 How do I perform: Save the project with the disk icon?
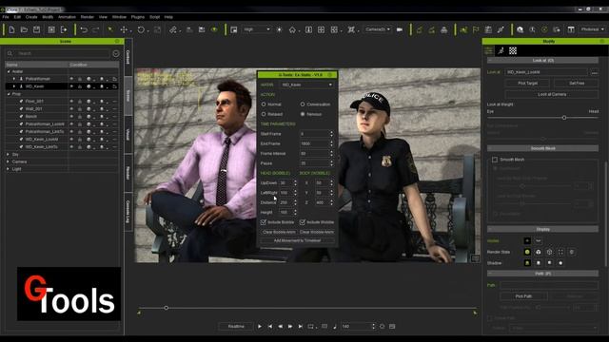[36, 29]
